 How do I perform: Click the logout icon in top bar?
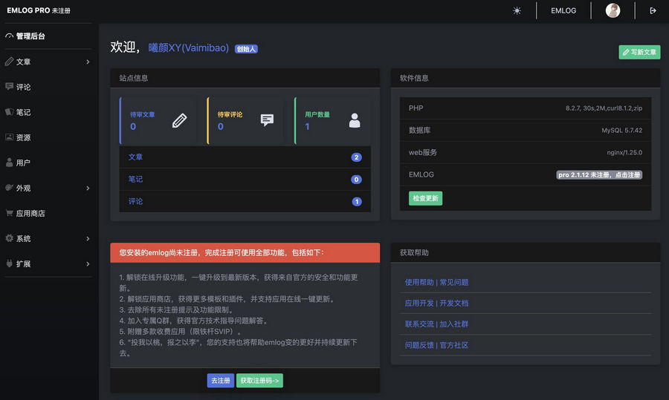pos(653,10)
